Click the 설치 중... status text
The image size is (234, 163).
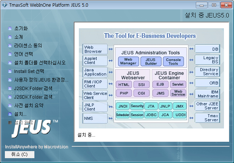click(86, 135)
